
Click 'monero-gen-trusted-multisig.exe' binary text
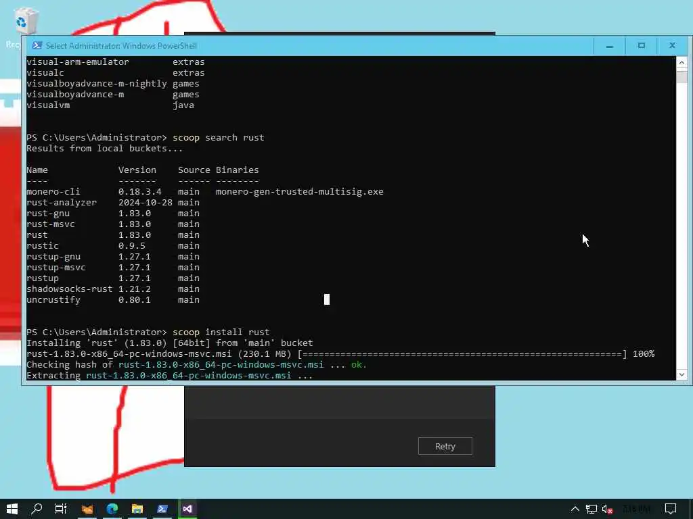tap(300, 192)
